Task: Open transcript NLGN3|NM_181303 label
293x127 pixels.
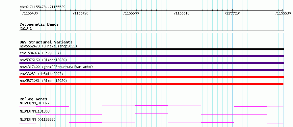Action: pyautogui.click(x=35, y=111)
